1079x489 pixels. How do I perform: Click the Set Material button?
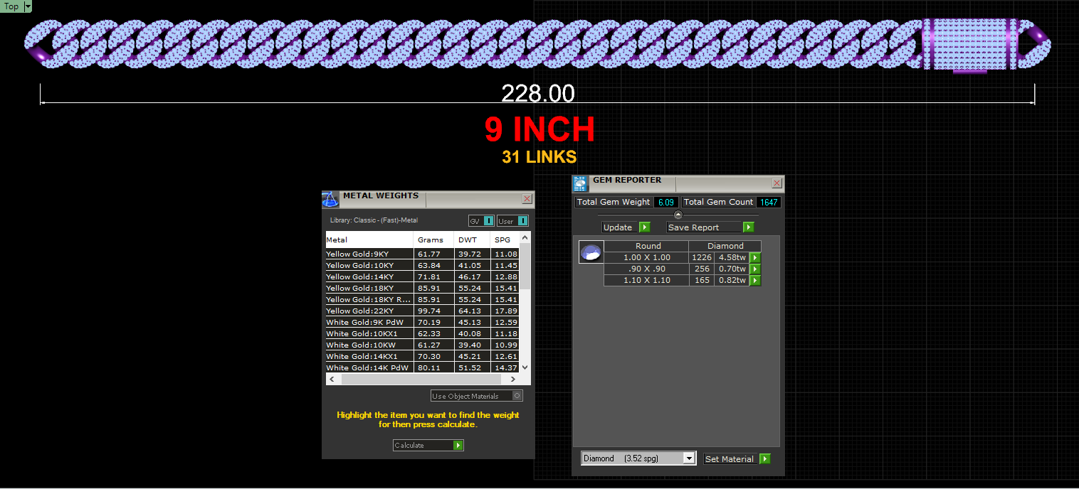click(737, 458)
